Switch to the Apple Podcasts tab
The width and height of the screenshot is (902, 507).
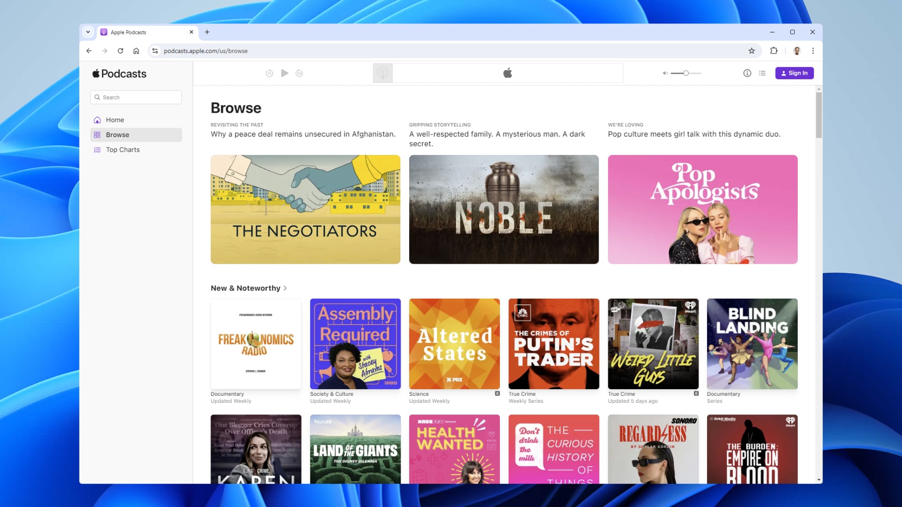pos(147,32)
